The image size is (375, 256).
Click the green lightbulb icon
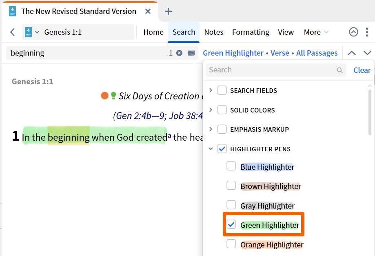coord(113,95)
